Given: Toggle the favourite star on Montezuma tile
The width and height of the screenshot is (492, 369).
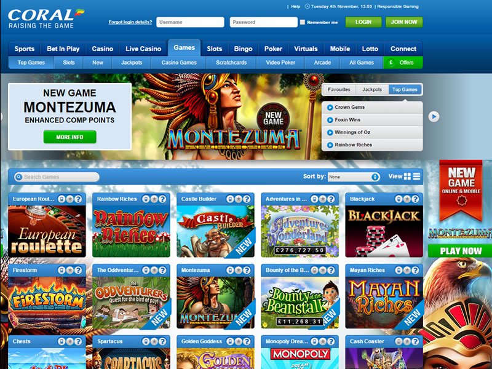Looking at the screenshot, I should click(239, 270).
